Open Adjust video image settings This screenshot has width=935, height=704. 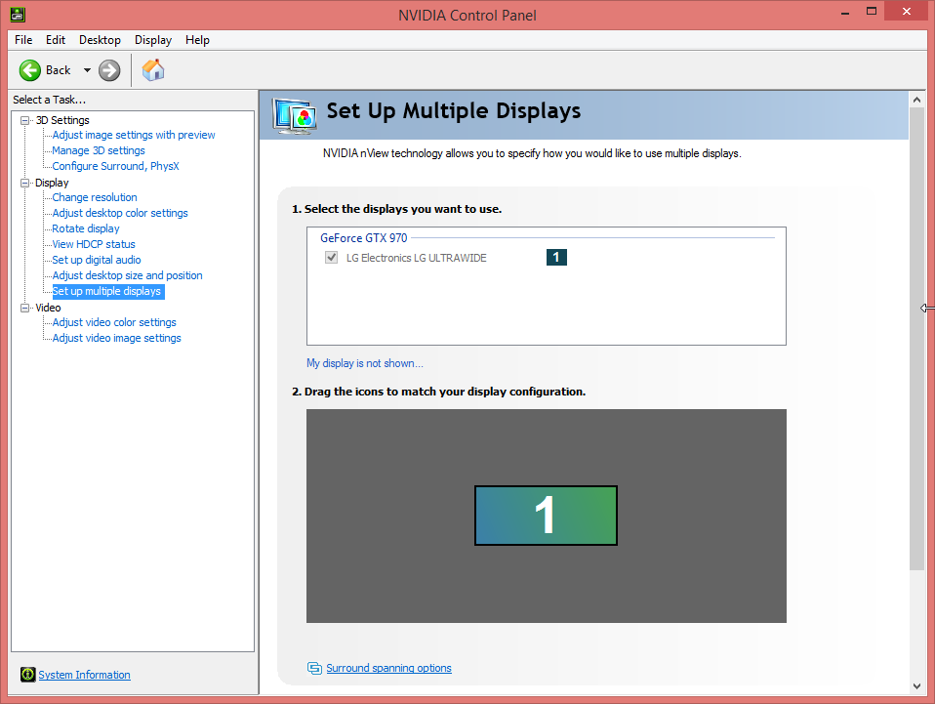[x=116, y=338]
